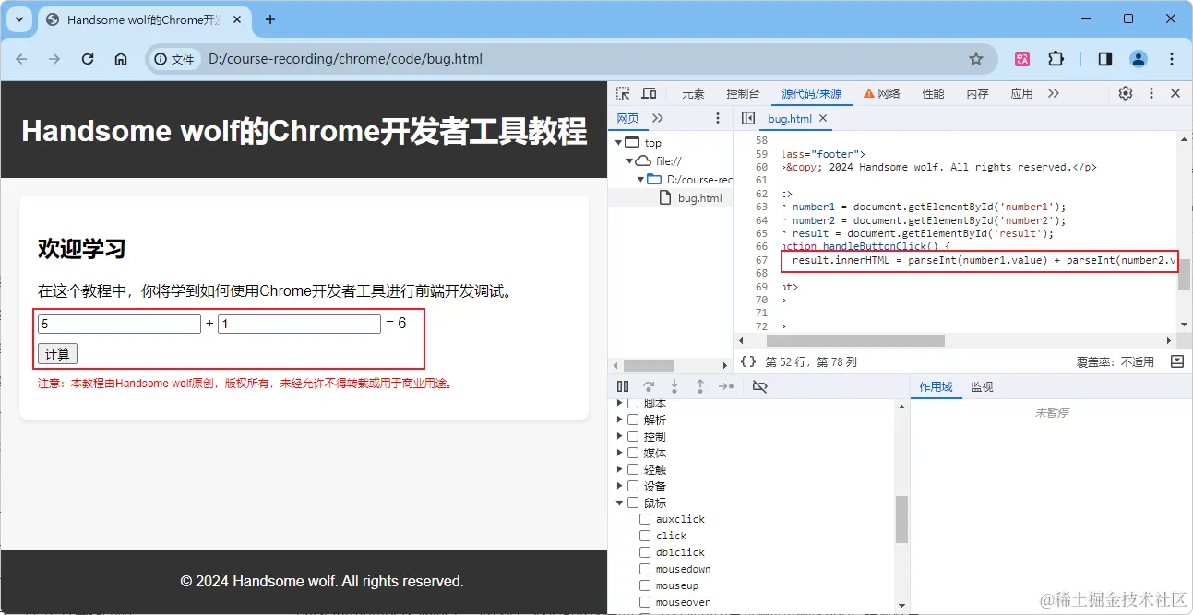
Task: Open the 监视 tab in debugger pane
Action: pos(982,387)
